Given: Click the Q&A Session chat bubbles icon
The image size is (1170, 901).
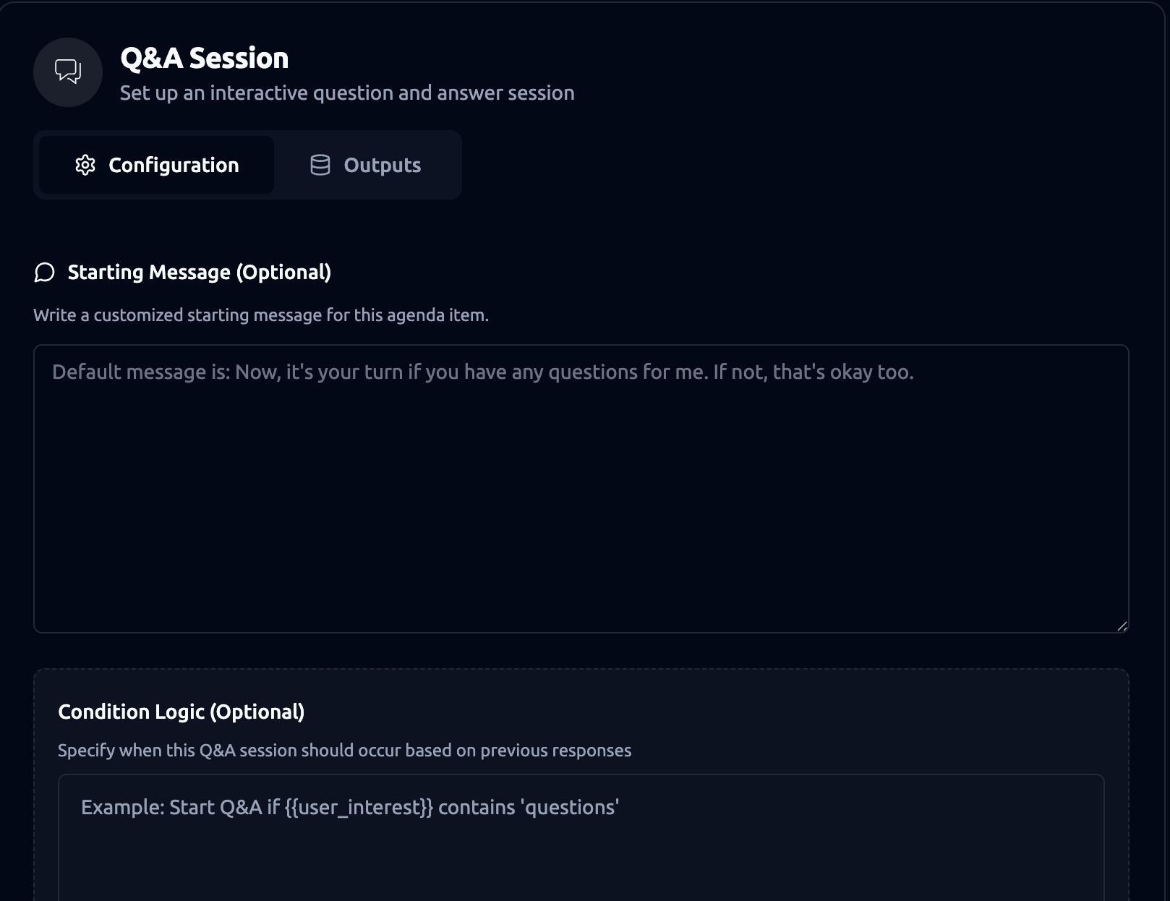Looking at the screenshot, I should 68,72.
